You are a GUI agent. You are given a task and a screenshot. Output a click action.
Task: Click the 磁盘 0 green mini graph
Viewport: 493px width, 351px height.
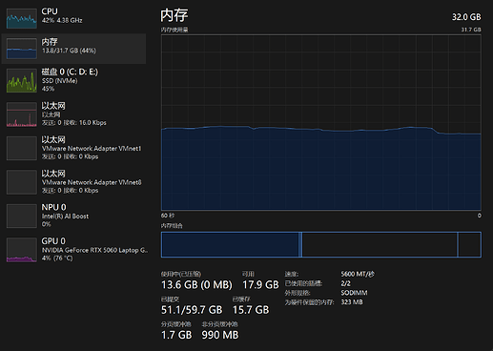click(22, 80)
